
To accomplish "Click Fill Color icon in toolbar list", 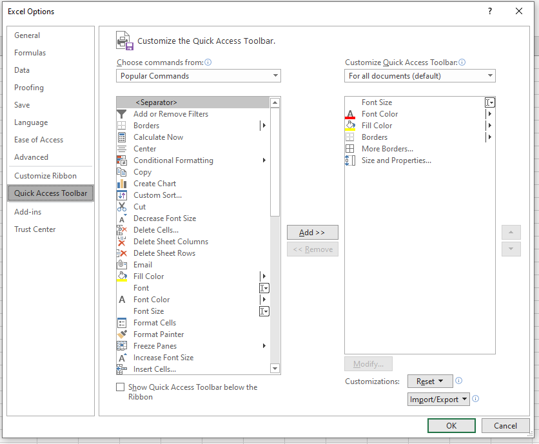I will 350,126.
